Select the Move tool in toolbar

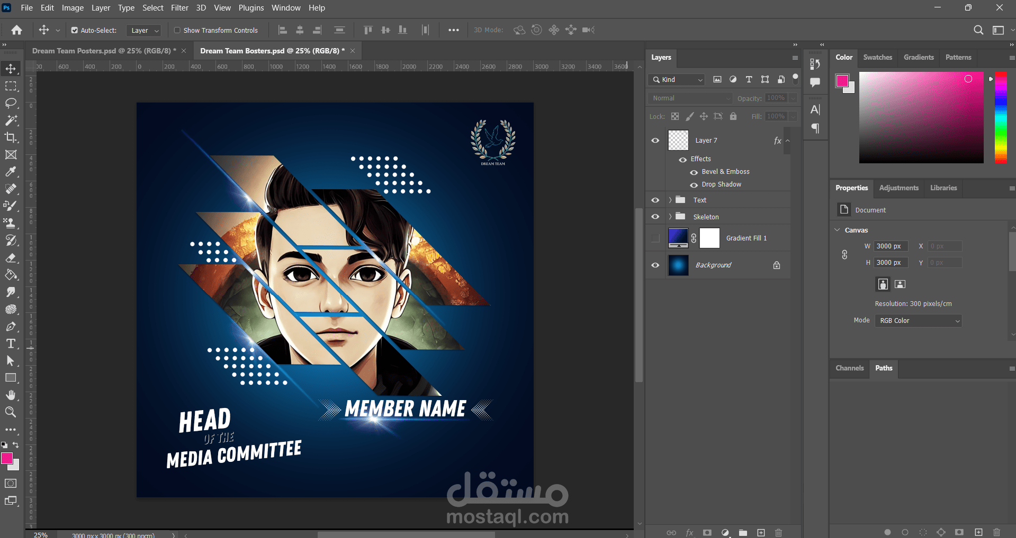pyautogui.click(x=11, y=69)
